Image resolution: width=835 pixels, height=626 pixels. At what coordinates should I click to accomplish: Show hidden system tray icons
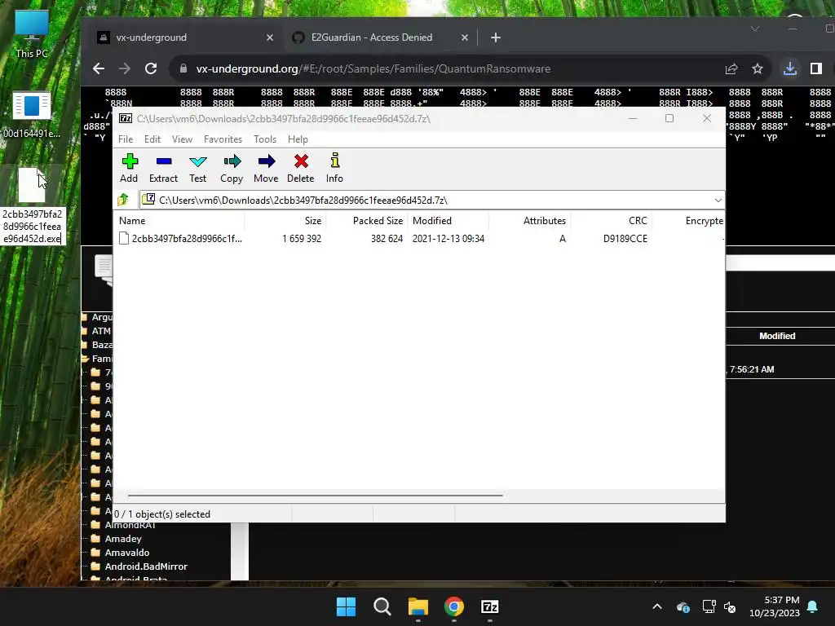pyautogui.click(x=657, y=606)
